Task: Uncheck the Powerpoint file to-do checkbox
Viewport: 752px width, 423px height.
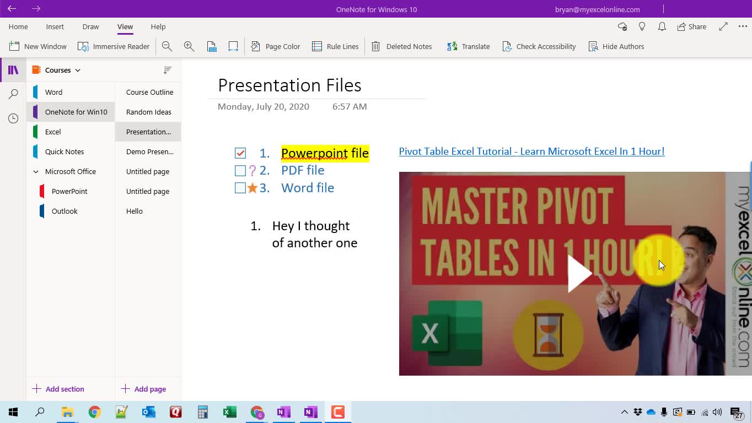Action: pyautogui.click(x=240, y=153)
